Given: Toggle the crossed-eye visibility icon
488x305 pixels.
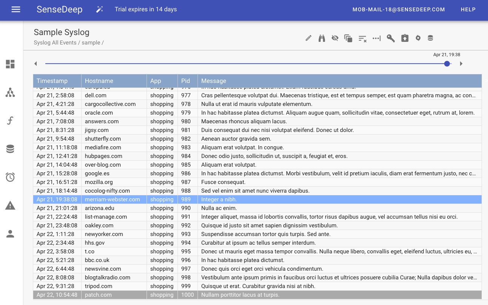Looking at the screenshot, I should click(x=335, y=38).
